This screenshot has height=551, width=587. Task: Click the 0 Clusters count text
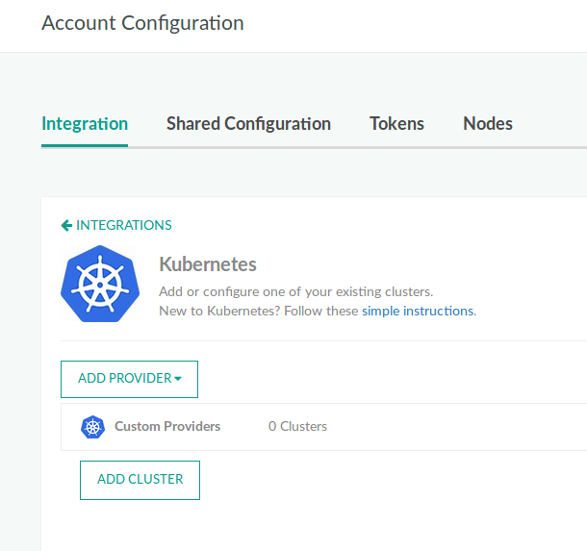(297, 426)
